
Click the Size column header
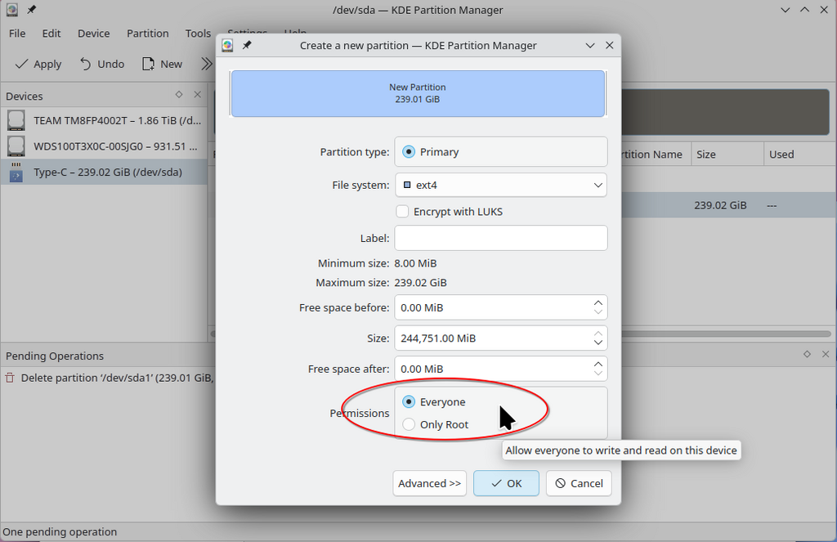pos(727,155)
